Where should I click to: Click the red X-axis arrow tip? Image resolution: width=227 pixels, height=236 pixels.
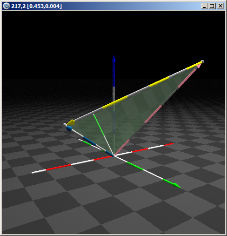171,144
